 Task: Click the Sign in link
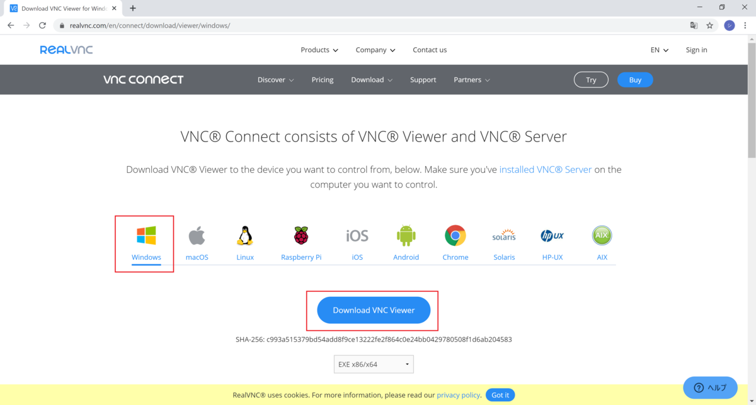696,50
